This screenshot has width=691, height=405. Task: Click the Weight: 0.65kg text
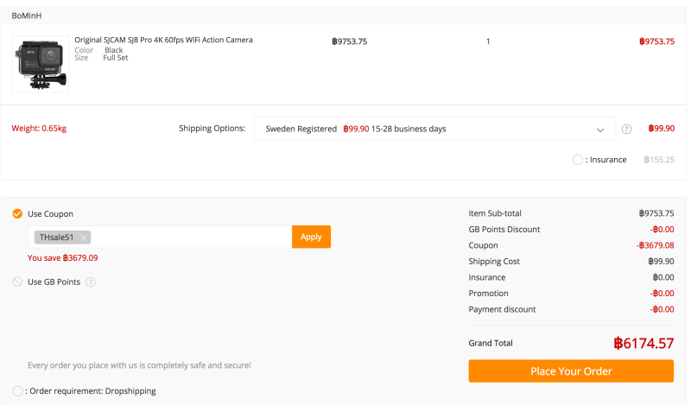(39, 129)
